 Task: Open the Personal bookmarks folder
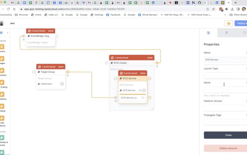point(21,15)
